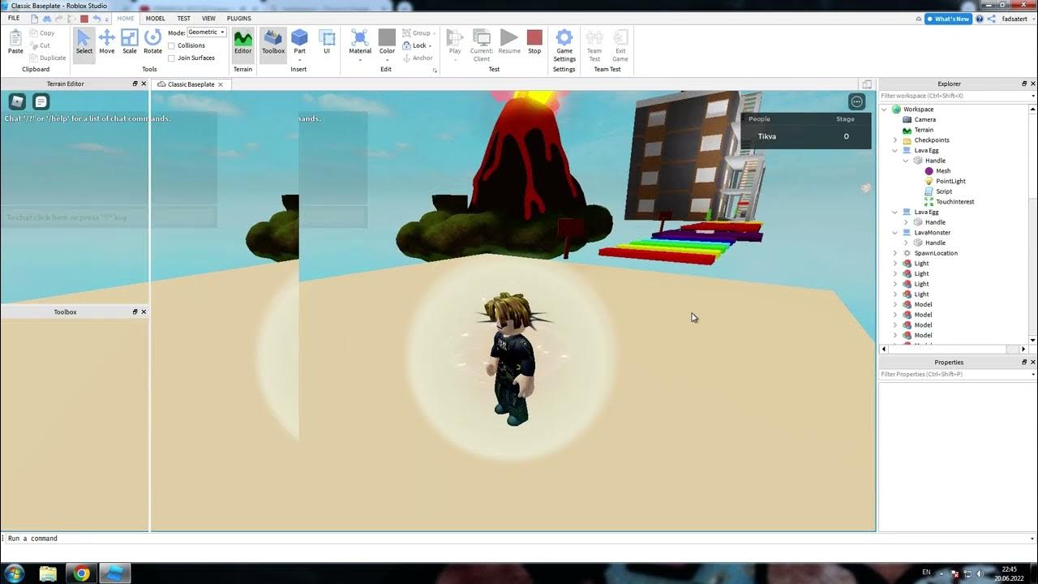
Task: Expand the SpawnLocation tree node
Action: tap(895, 253)
